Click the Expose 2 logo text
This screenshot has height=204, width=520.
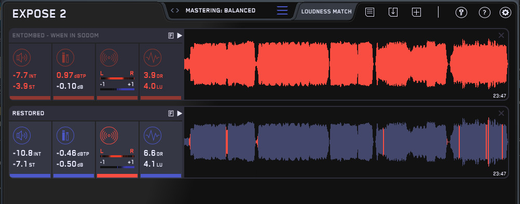pyautogui.click(x=39, y=13)
